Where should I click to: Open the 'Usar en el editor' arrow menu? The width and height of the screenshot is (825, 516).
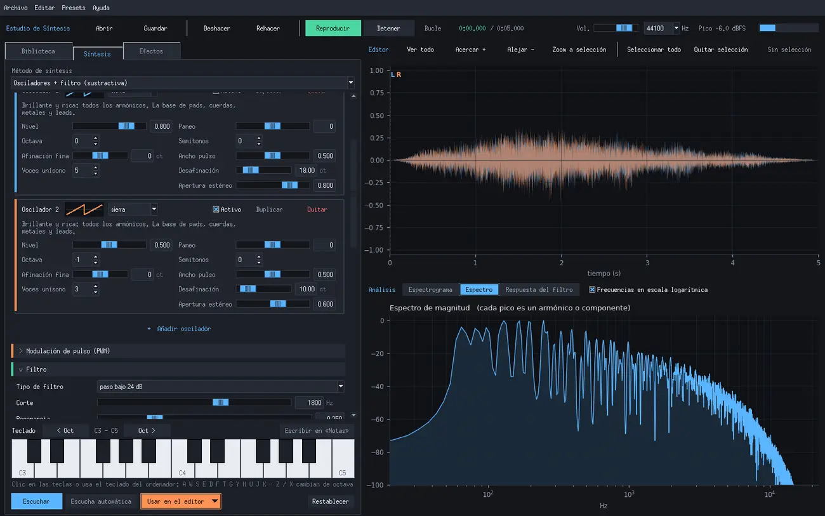215,501
